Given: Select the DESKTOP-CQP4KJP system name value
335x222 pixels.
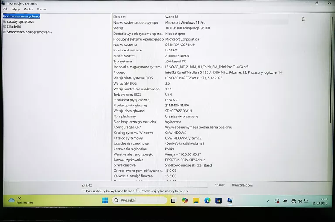Looking at the screenshot, I should pos(180,44).
